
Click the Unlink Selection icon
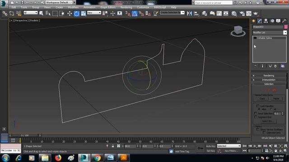coord(12,13)
